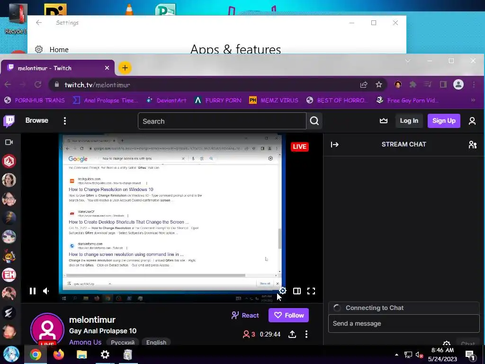
Task: Follow the melontimur channel
Action: coord(288,315)
